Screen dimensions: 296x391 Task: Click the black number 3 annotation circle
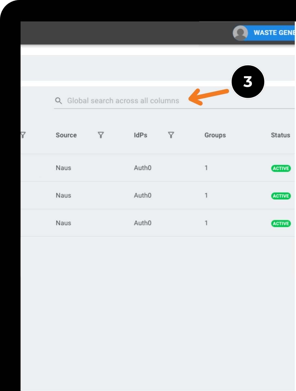(248, 82)
